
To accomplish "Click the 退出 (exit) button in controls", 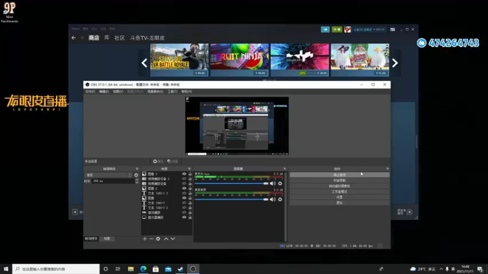I will pos(339,203).
